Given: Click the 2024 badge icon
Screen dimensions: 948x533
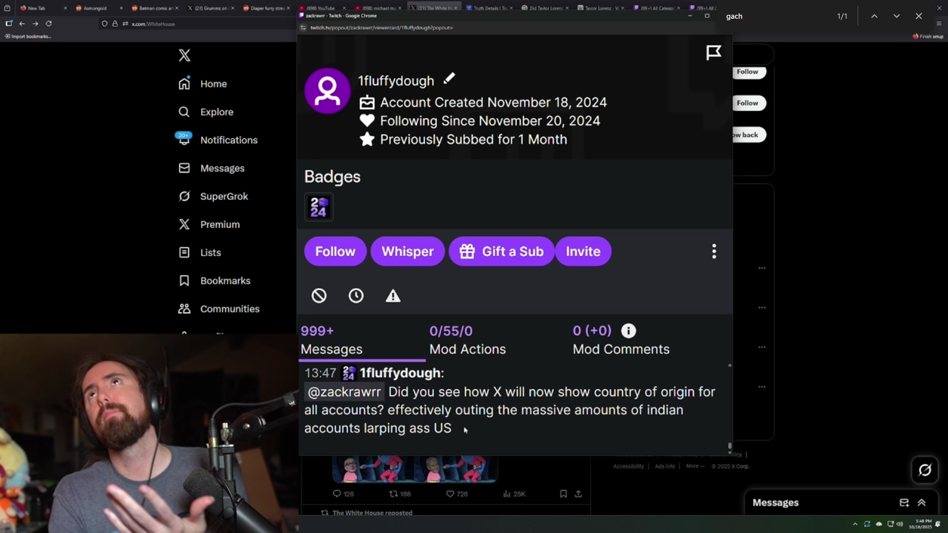Looking at the screenshot, I should [319, 207].
